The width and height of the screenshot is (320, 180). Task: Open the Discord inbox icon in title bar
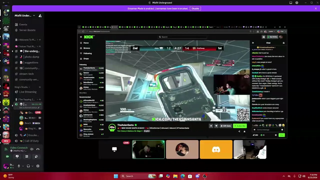coord(291,3)
